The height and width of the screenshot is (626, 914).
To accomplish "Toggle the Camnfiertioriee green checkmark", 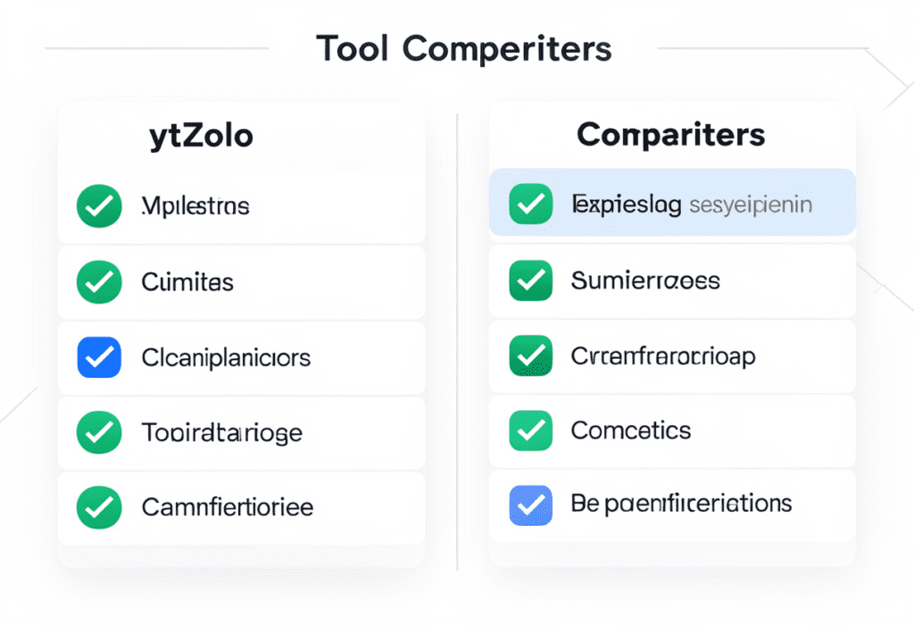I will tap(99, 508).
